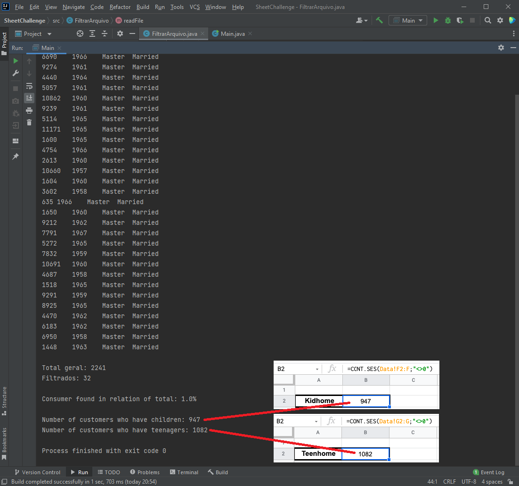Click the 44:1 line indicator in status bar
The width and height of the screenshot is (519, 486).
(432, 481)
